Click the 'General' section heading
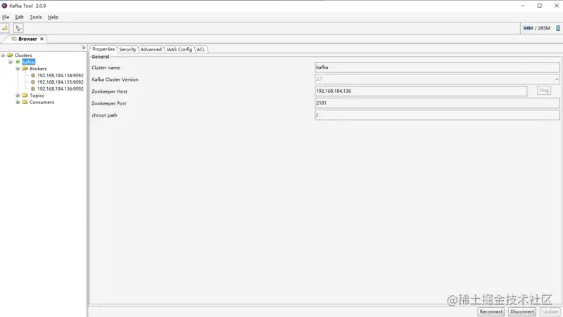This screenshot has width=563, height=317. tap(100, 57)
